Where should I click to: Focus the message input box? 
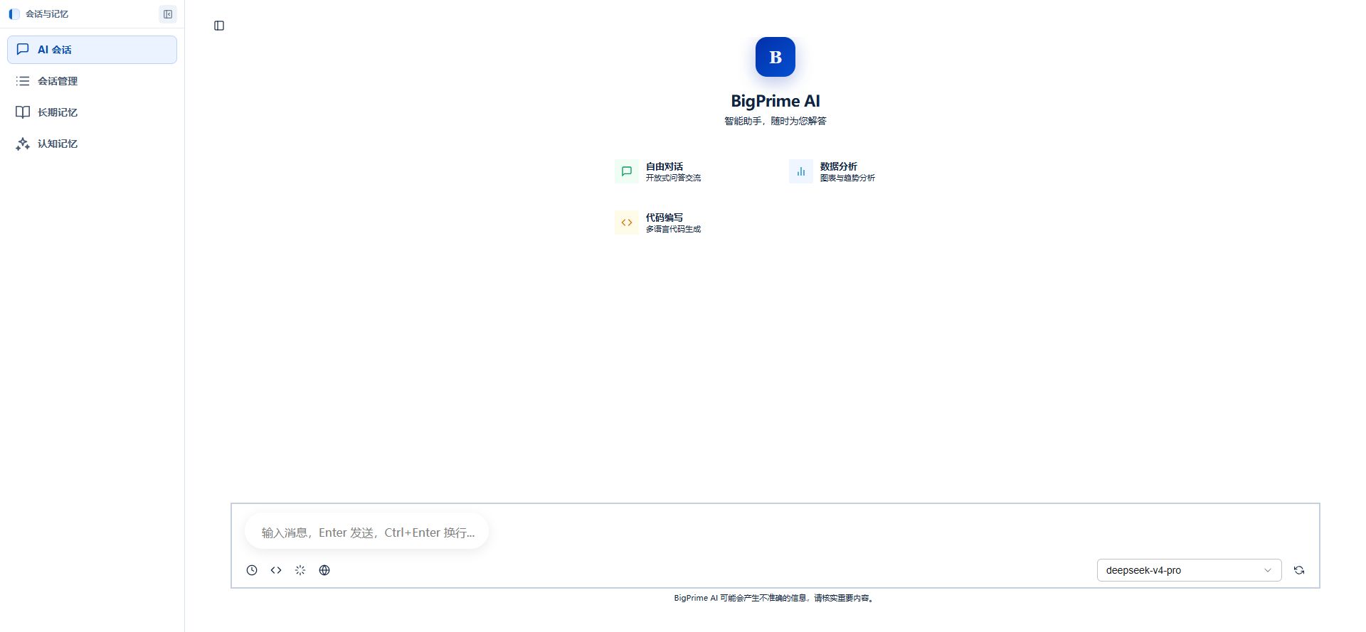pyautogui.click(x=367, y=532)
